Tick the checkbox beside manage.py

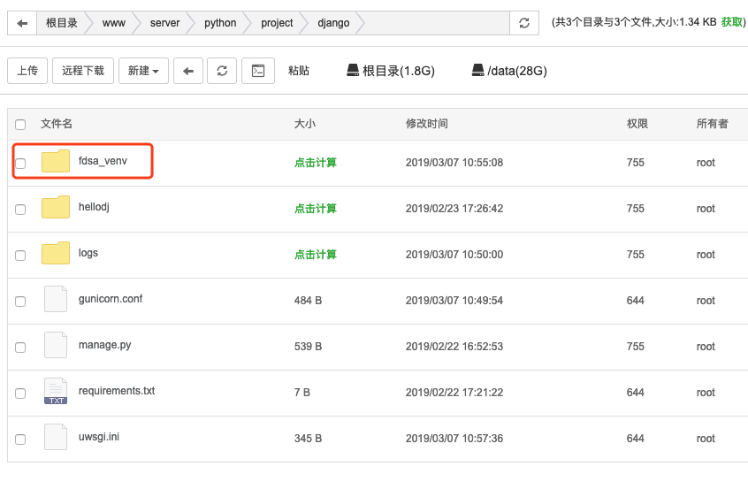tap(20, 347)
